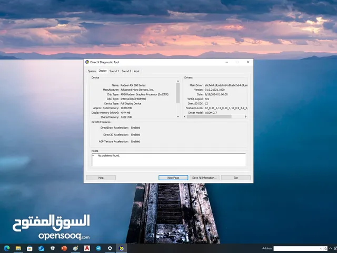This screenshot has height=253, width=337.
Task: Click the DirectDraw Acceleration 'Enabled' value
Action: (x=136, y=128)
